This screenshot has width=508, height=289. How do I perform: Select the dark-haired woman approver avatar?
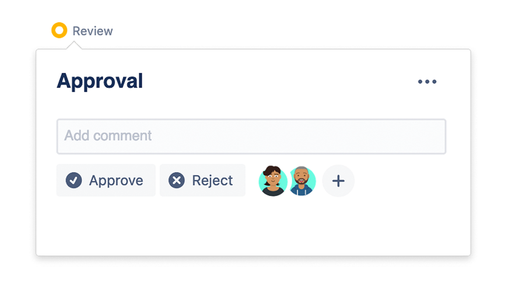[272, 181]
